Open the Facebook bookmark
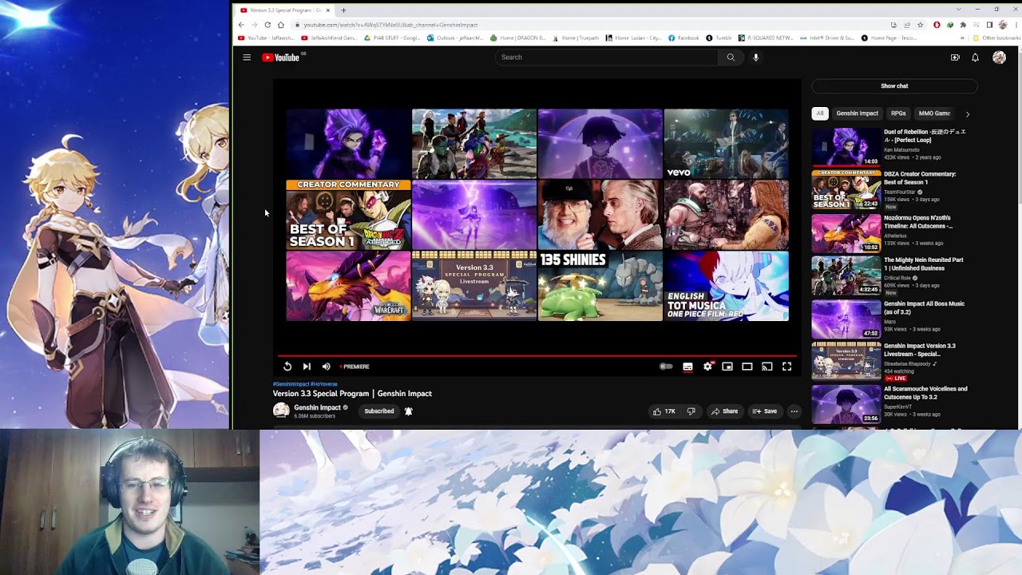The image size is (1022, 575). pos(683,38)
